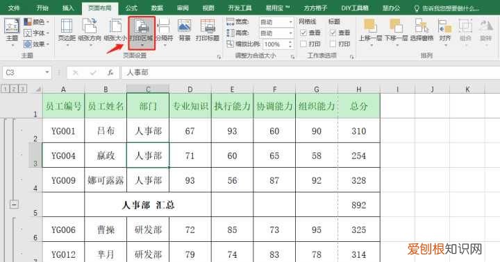Open theme Colors (颜色) menu

coord(37,22)
